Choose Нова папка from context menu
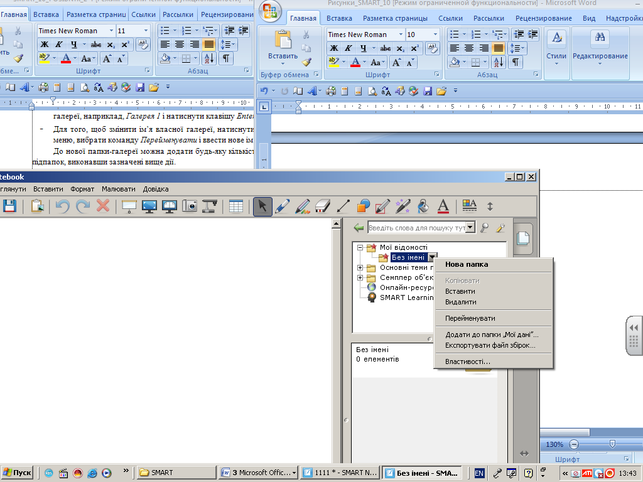 (x=467, y=264)
